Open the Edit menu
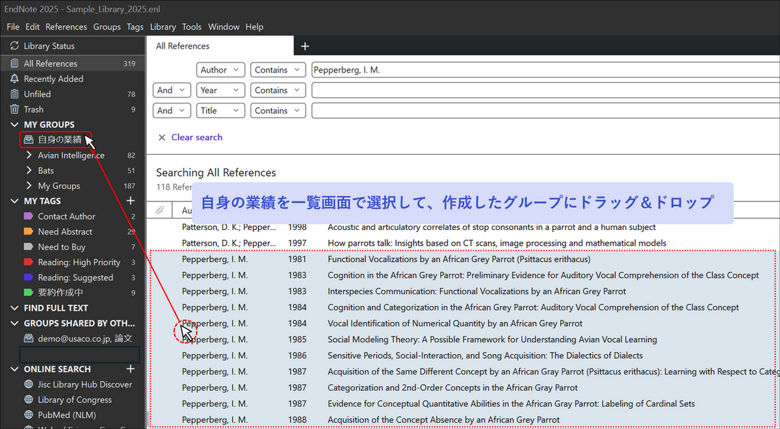This screenshot has width=780, height=429. click(32, 27)
